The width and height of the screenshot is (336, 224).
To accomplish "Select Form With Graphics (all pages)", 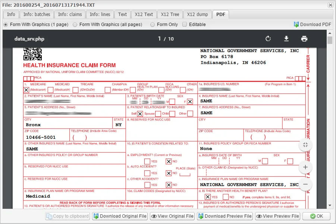I will (75, 25).
